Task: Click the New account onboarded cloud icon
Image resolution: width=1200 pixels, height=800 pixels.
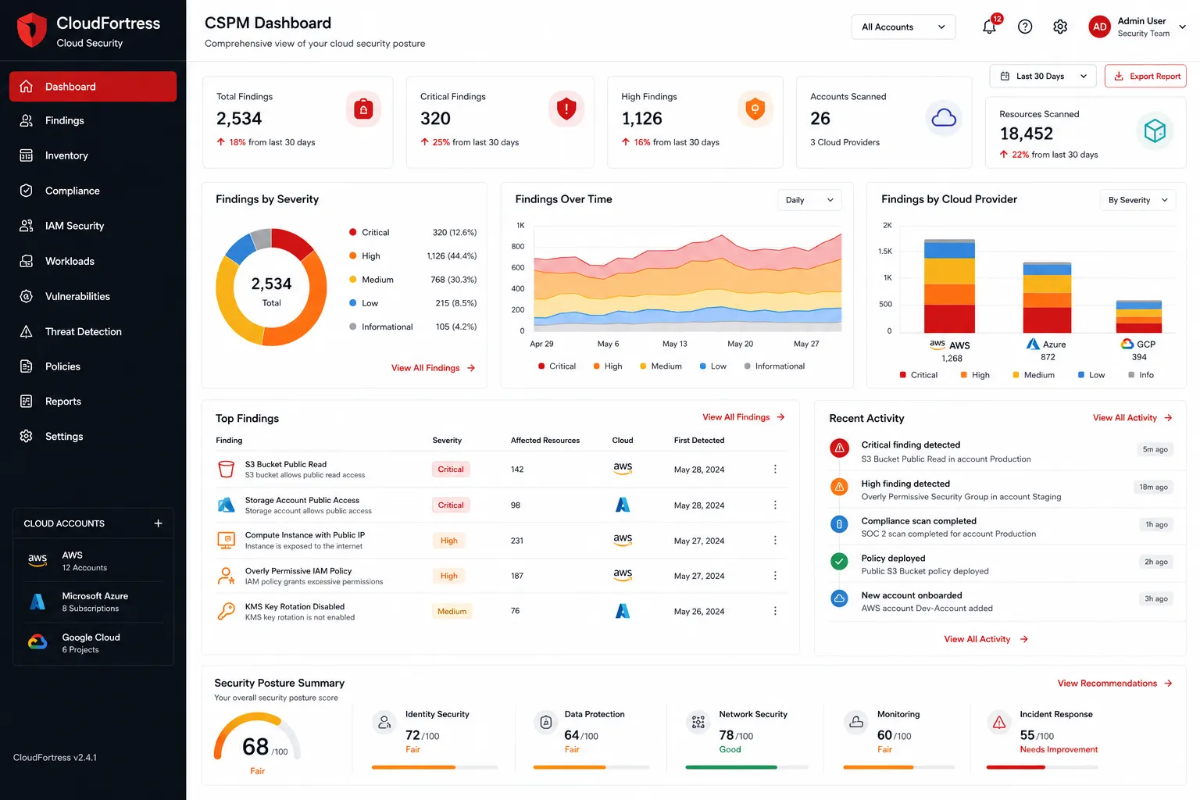Action: click(839, 598)
